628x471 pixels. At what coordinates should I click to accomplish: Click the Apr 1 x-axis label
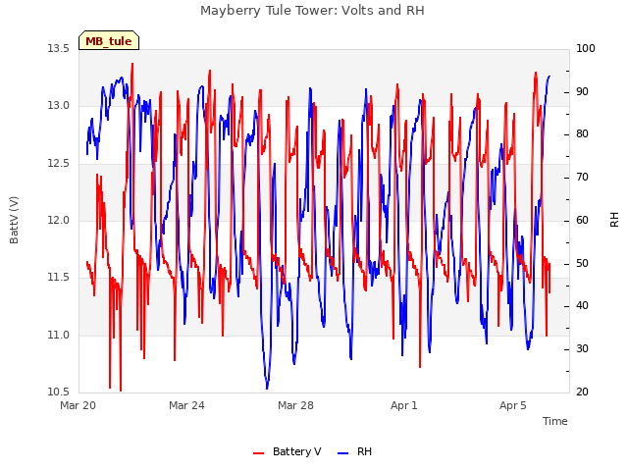click(x=404, y=405)
